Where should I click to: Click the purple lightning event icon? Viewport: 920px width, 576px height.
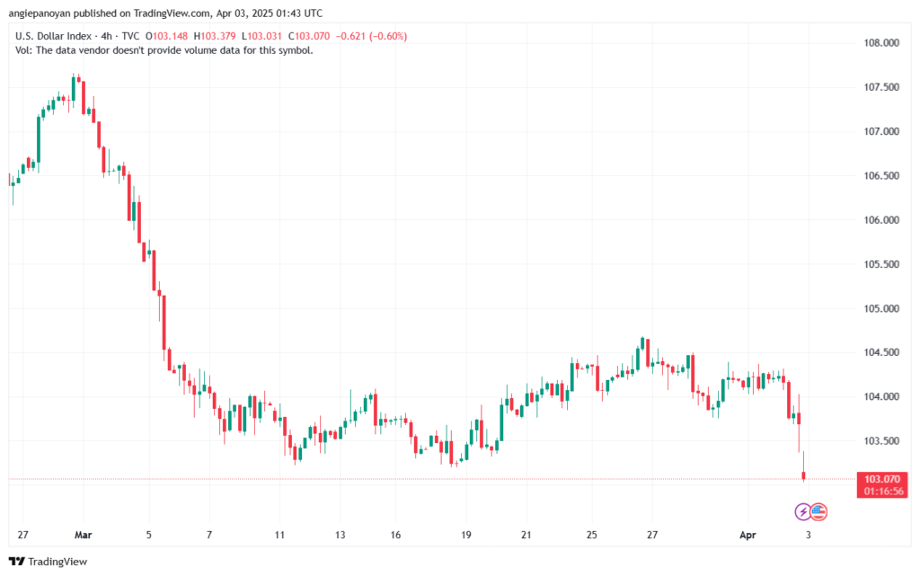tap(803, 511)
